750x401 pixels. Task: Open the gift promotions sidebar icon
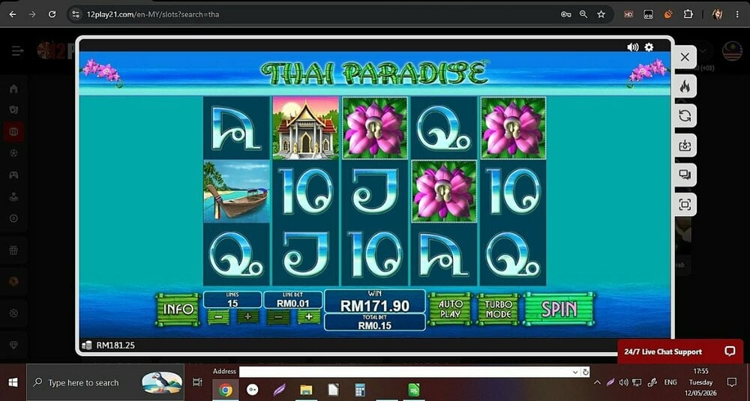tap(13, 250)
